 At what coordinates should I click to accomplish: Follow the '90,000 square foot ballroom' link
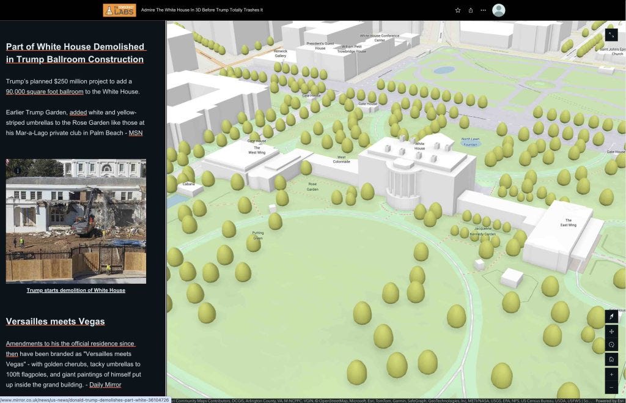click(x=45, y=92)
